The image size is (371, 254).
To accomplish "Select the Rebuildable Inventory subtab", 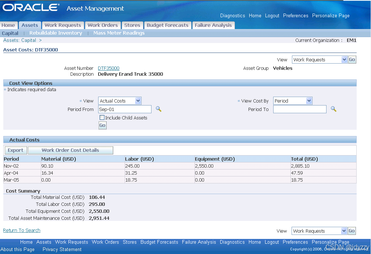I will point(56,33).
